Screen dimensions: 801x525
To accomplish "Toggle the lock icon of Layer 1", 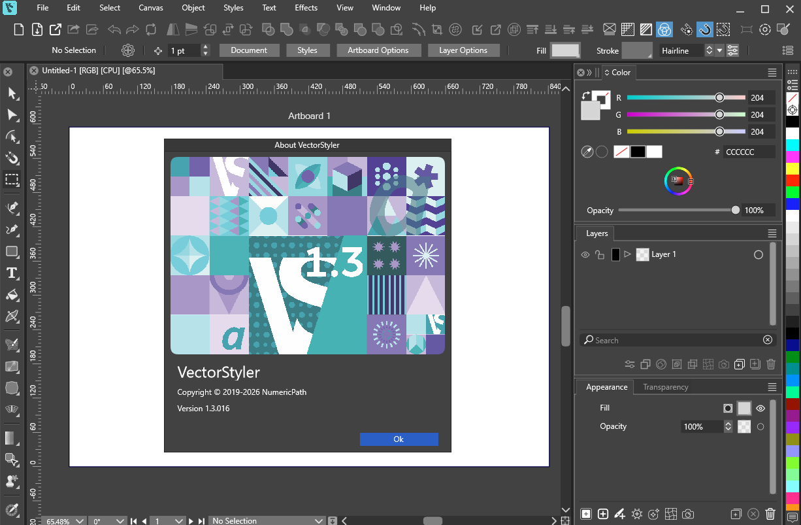I will [x=600, y=254].
